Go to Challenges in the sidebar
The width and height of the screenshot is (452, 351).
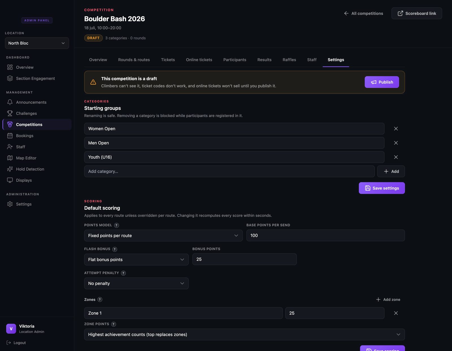pos(37,113)
